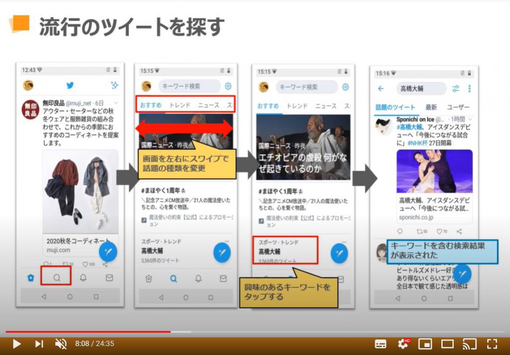Image resolution: width=510 pixels, height=355 pixels.
Task: Tap the settings gear in third phone
Action: click(345, 87)
